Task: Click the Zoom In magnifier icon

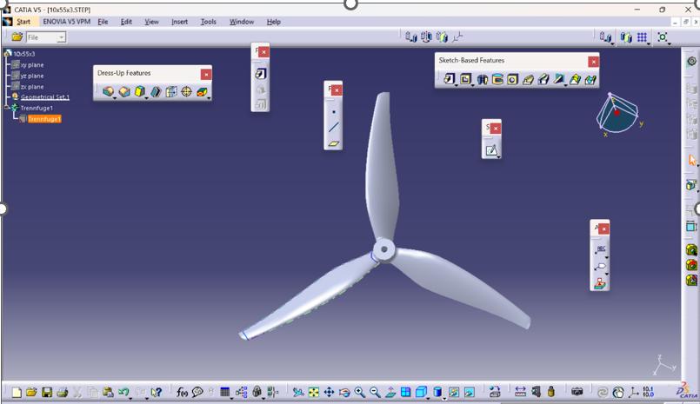Action: point(359,392)
